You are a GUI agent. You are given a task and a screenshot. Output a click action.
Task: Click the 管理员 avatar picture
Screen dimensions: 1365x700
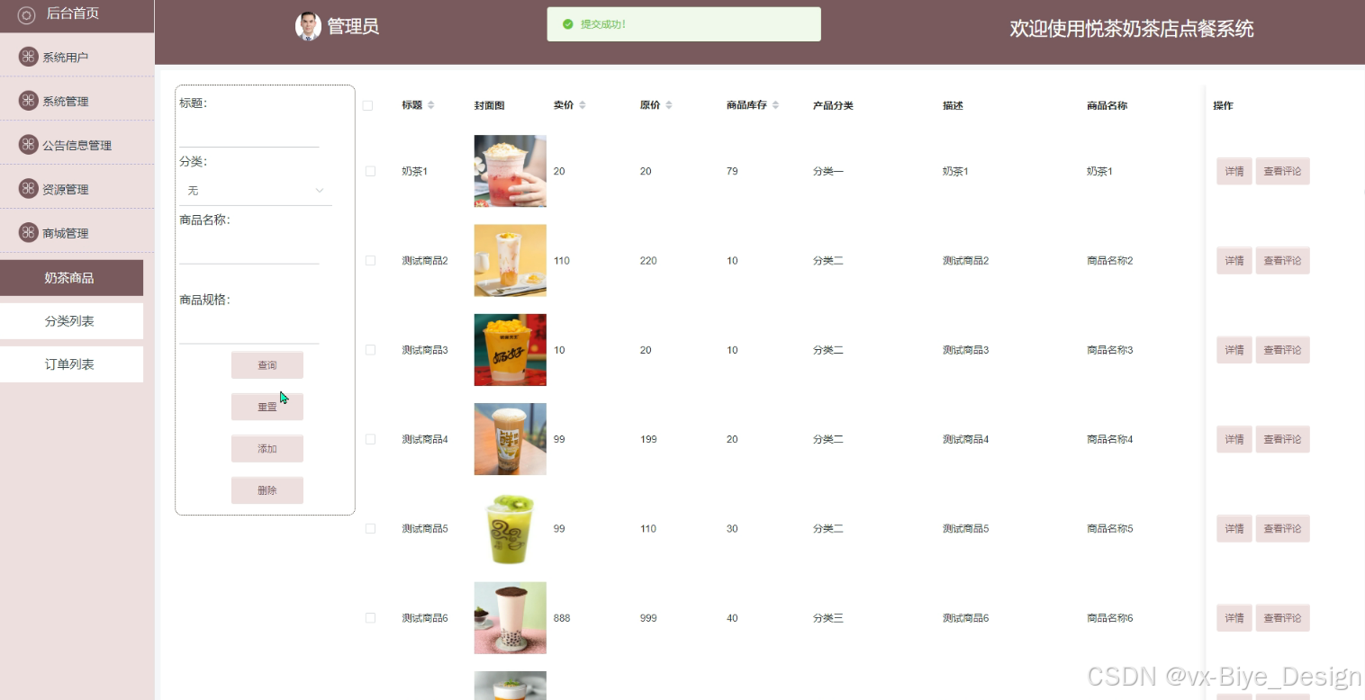coord(308,26)
